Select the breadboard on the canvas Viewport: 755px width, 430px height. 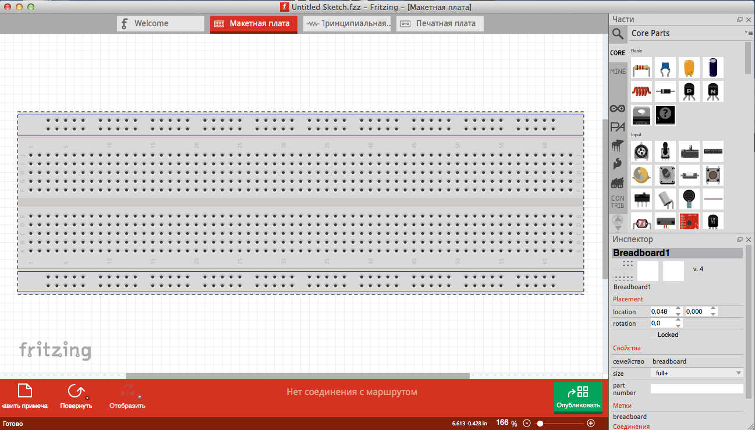pos(300,203)
